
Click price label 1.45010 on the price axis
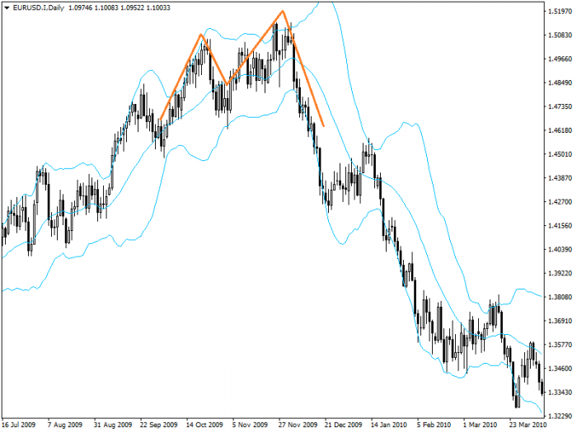pos(560,154)
